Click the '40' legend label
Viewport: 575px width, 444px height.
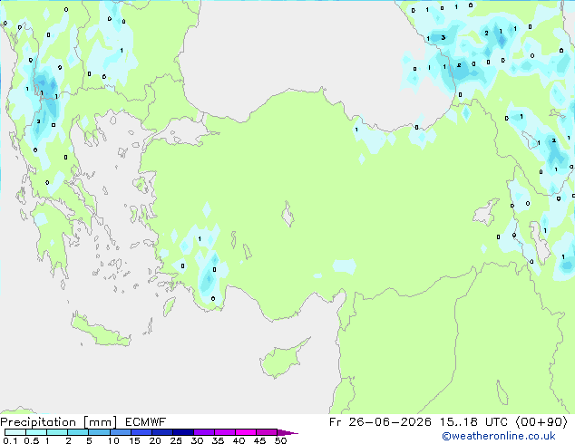239,440
